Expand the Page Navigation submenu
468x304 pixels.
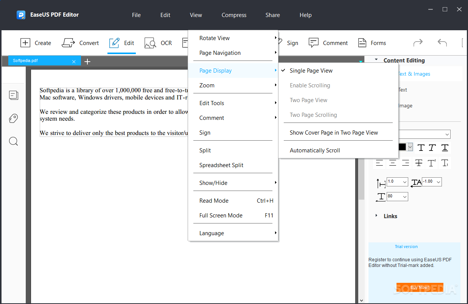tap(233, 53)
